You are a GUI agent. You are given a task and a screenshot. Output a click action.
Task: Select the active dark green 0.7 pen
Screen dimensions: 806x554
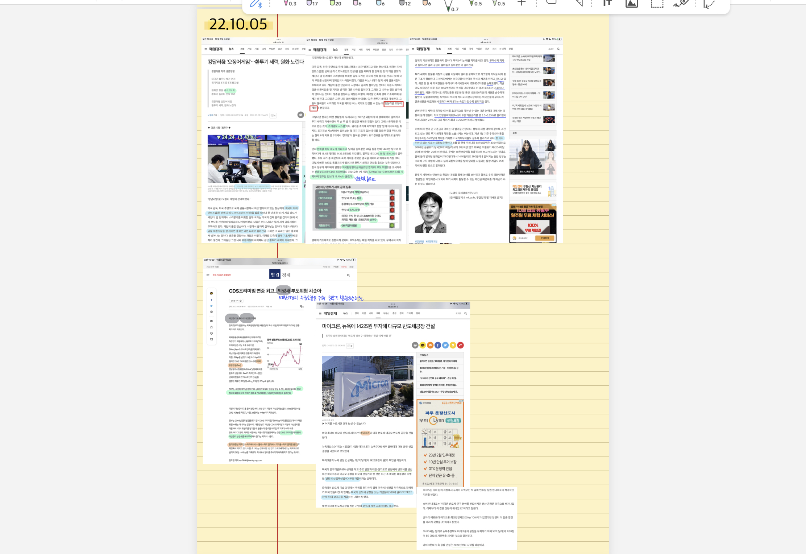click(451, 5)
